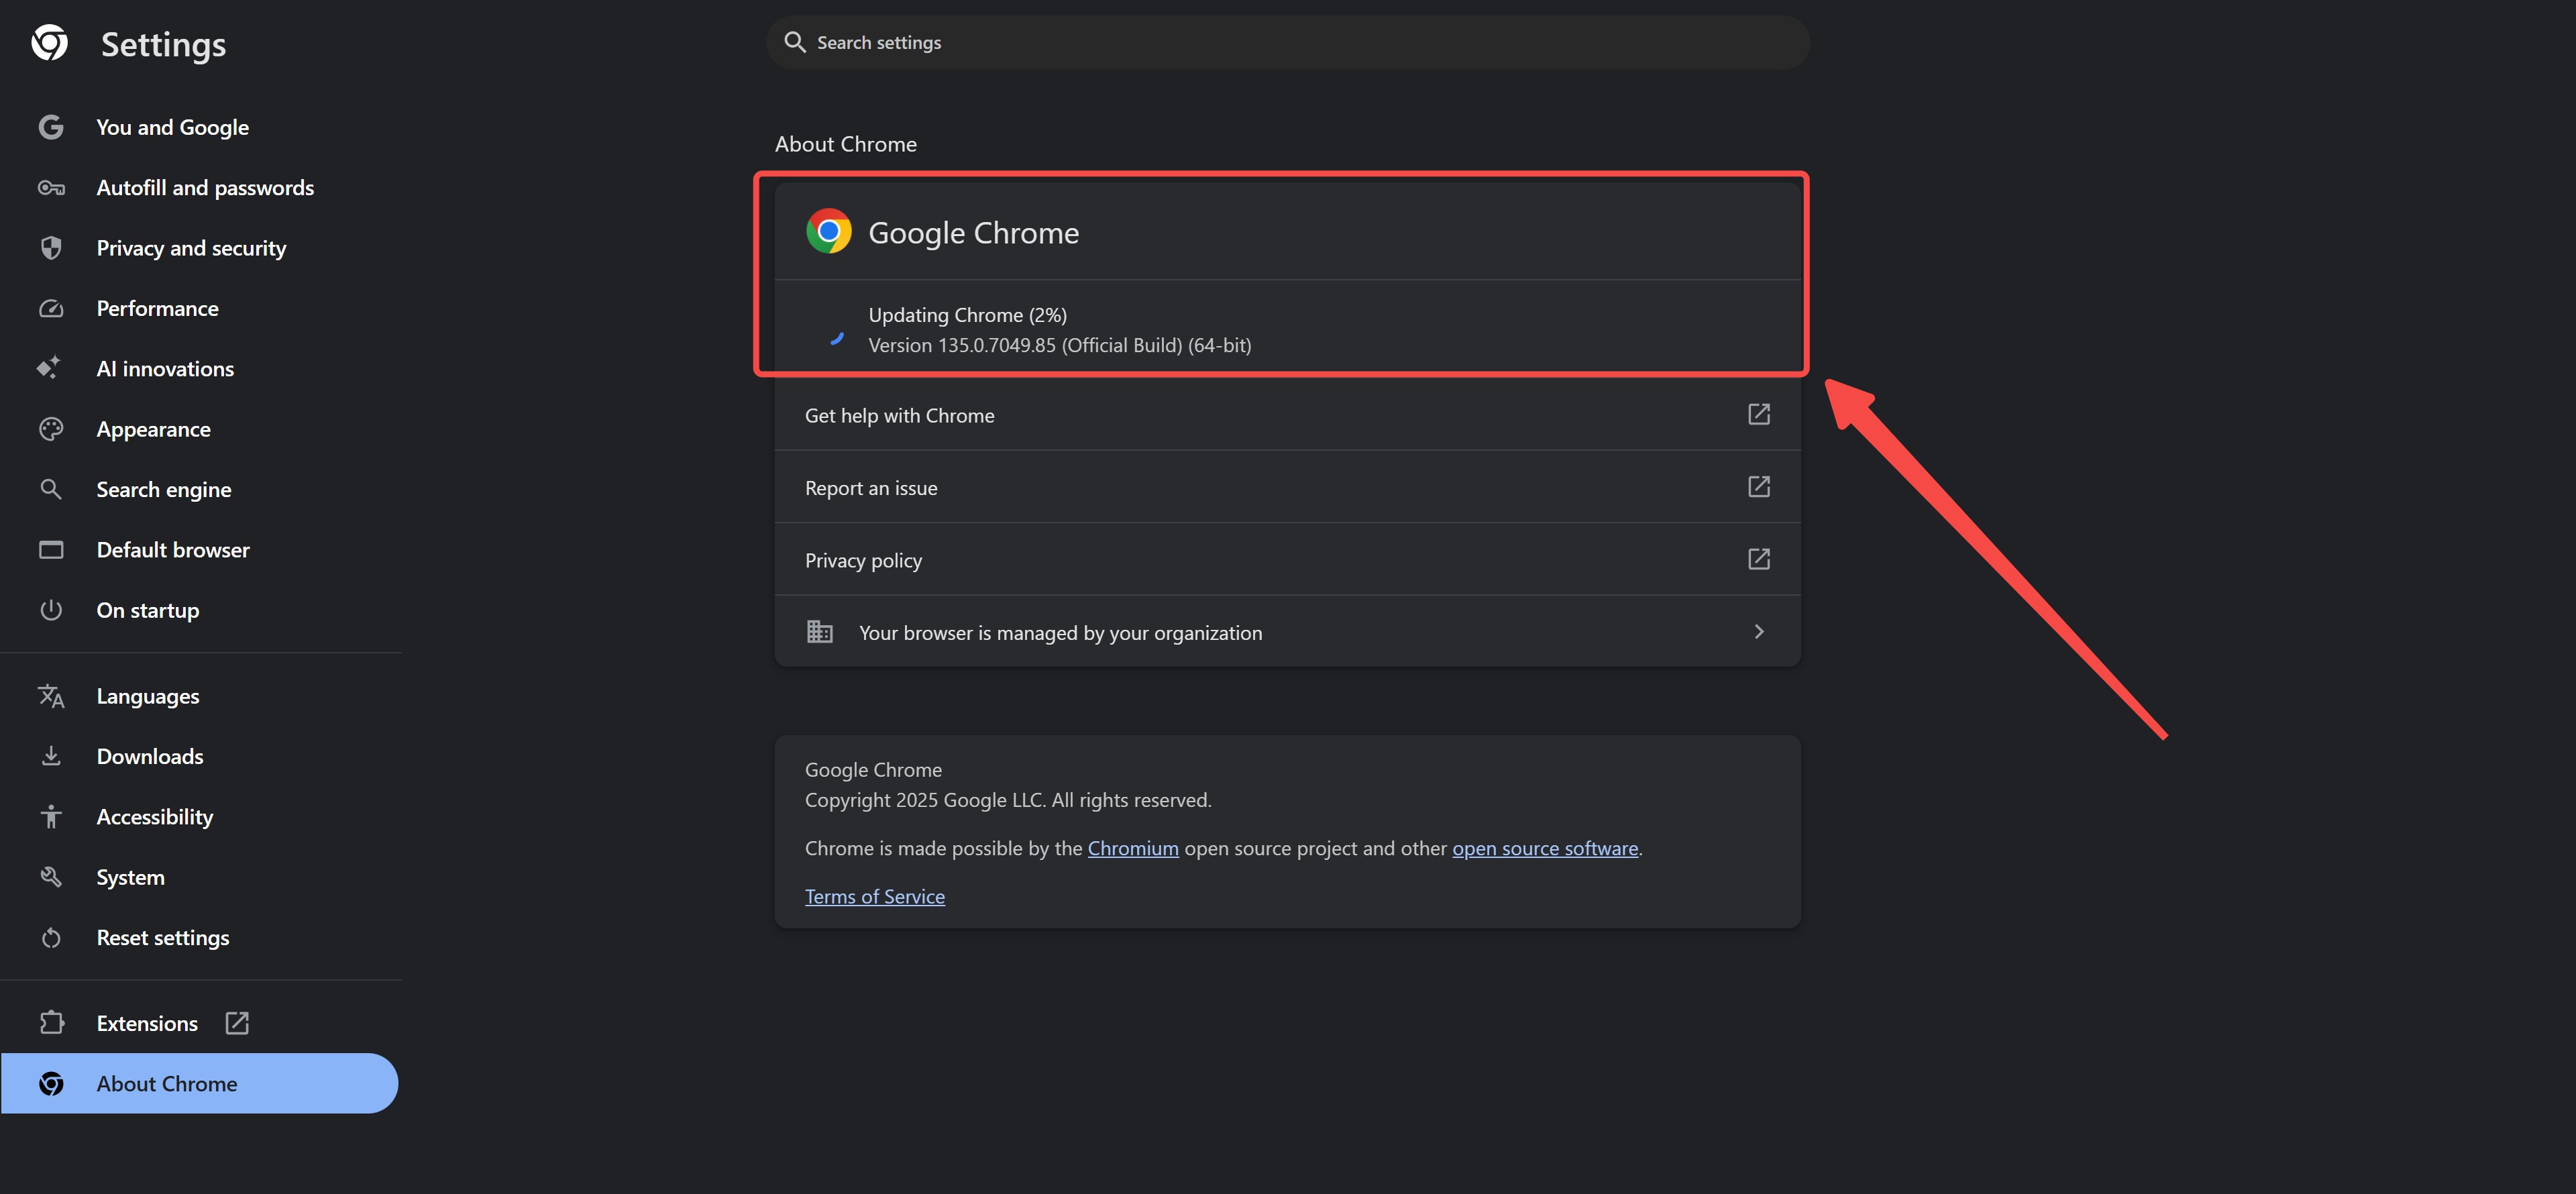Click the magnifier icon for Search engine

(x=51, y=489)
